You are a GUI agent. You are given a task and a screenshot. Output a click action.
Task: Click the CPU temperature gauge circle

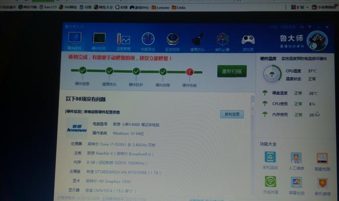(272, 74)
